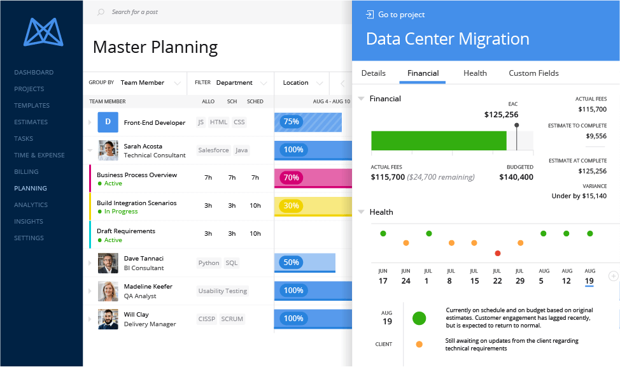Select the orange health dot for Jul 8
The image size is (620, 367).
coord(451,243)
